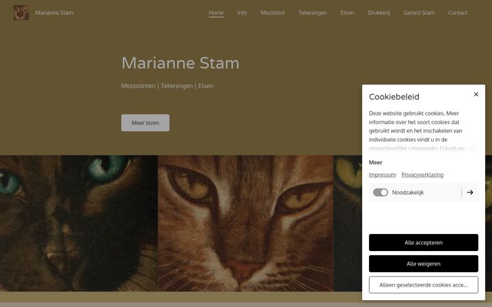This screenshot has height=307, width=492.
Task: Click the Mezzotinten | Tekeningen | Etsen subtitle
Action: tap(167, 86)
